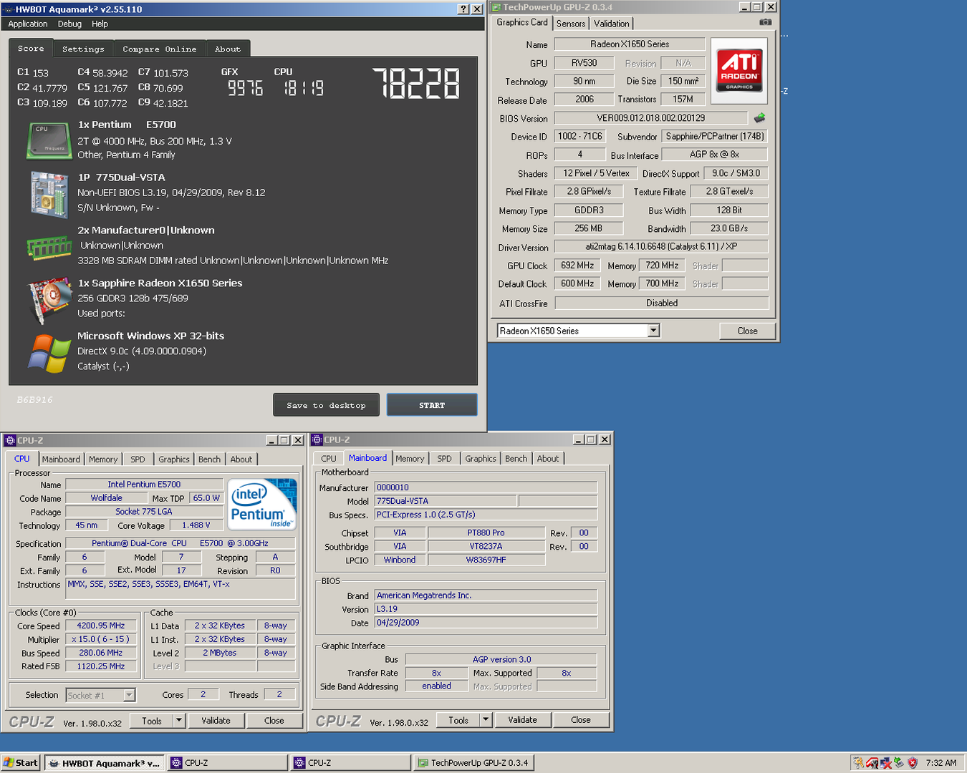Click the Intel Pentium inside logo
Viewport: 967px width, 773px height.
(261, 505)
